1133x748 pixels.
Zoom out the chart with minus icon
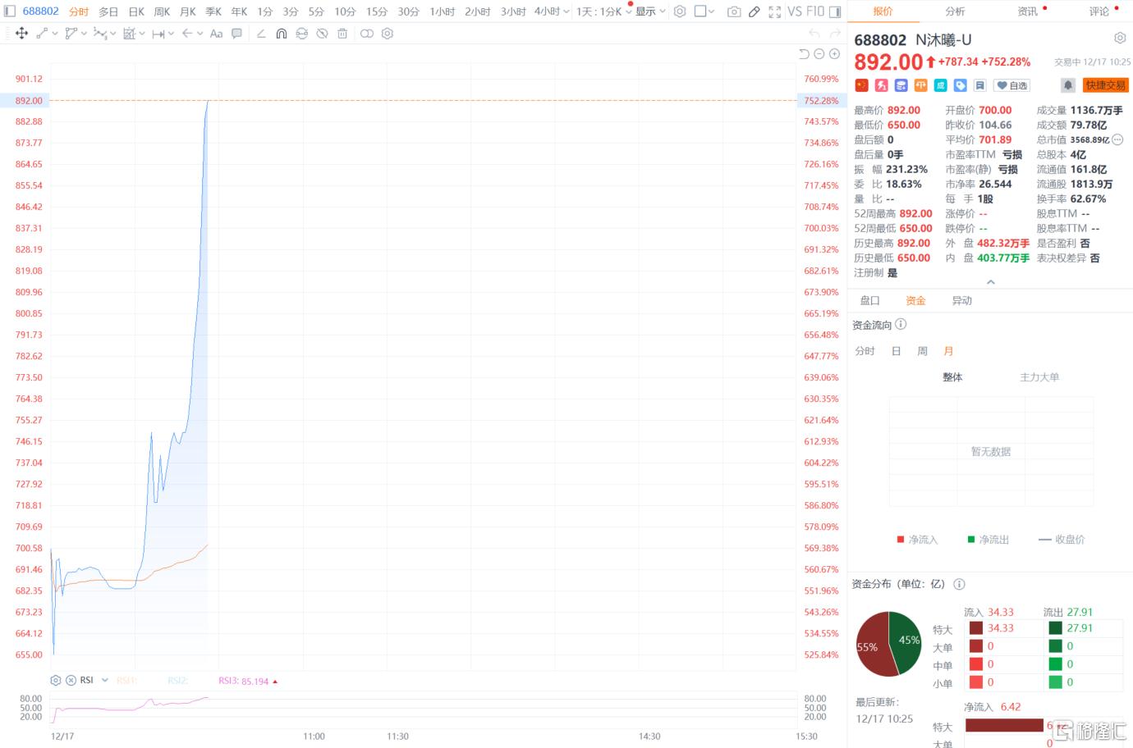coord(819,54)
